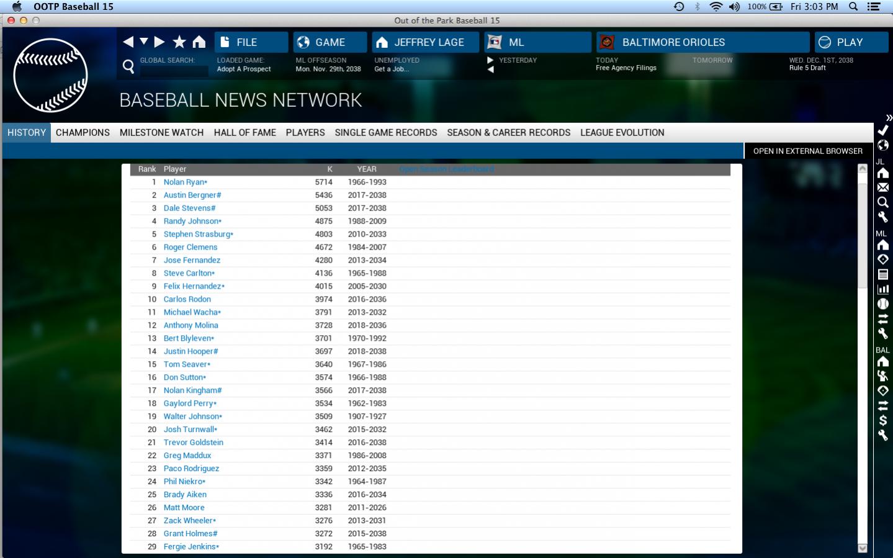Viewport: 893px width, 558px height.
Task: Click the Global Search input field
Action: tap(174, 71)
